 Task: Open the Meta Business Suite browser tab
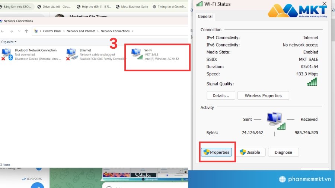pyautogui.click(x=134, y=7)
